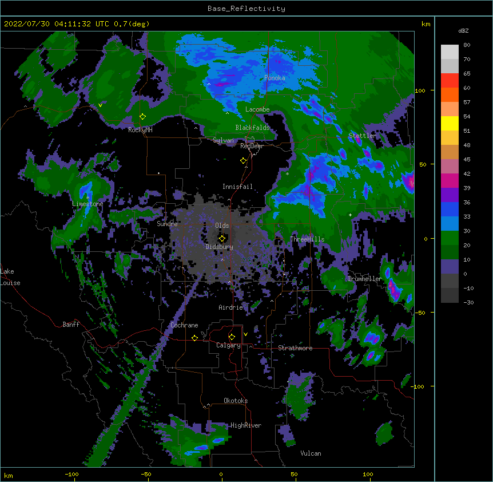This screenshot has width=493, height=482.
Task: Click the Sylvan map label
Action: [x=223, y=140]
